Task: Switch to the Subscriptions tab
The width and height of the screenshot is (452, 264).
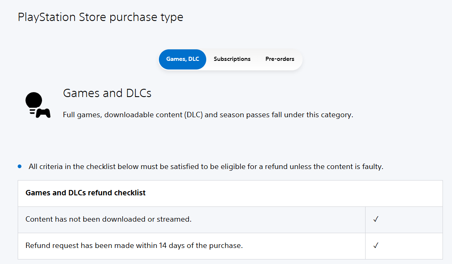Action: click(232, 59)
